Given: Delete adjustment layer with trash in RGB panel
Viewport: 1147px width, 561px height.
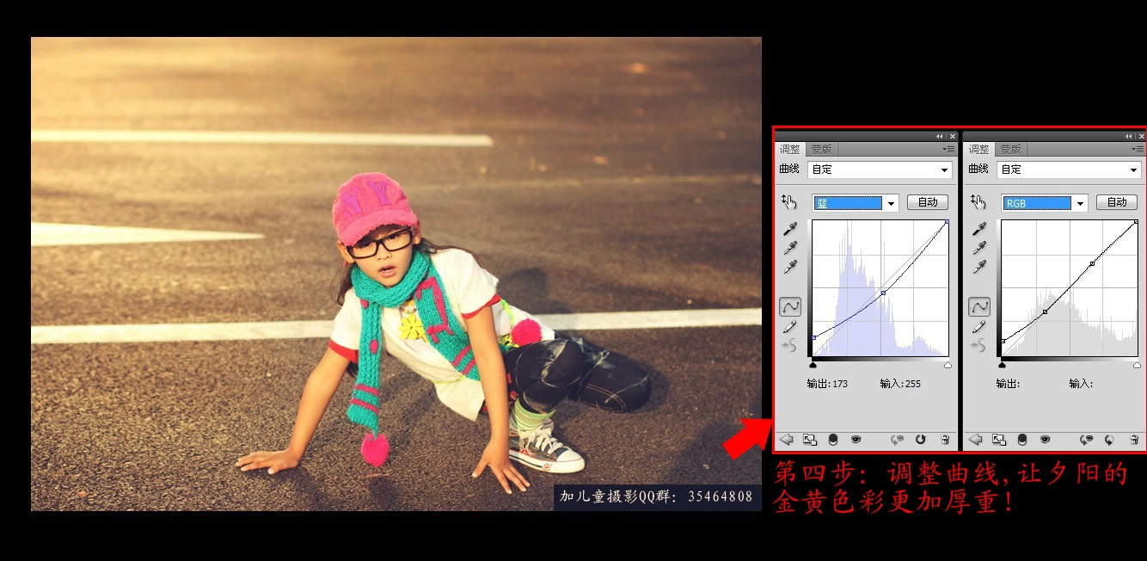Looking at the screenshot, I should (x=1134, y=440).
